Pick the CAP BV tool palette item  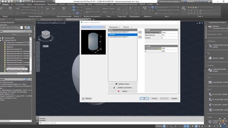[217, 58]
